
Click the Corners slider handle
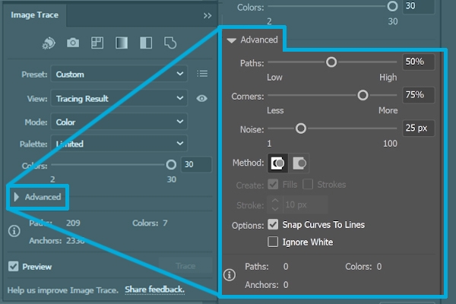363,96
